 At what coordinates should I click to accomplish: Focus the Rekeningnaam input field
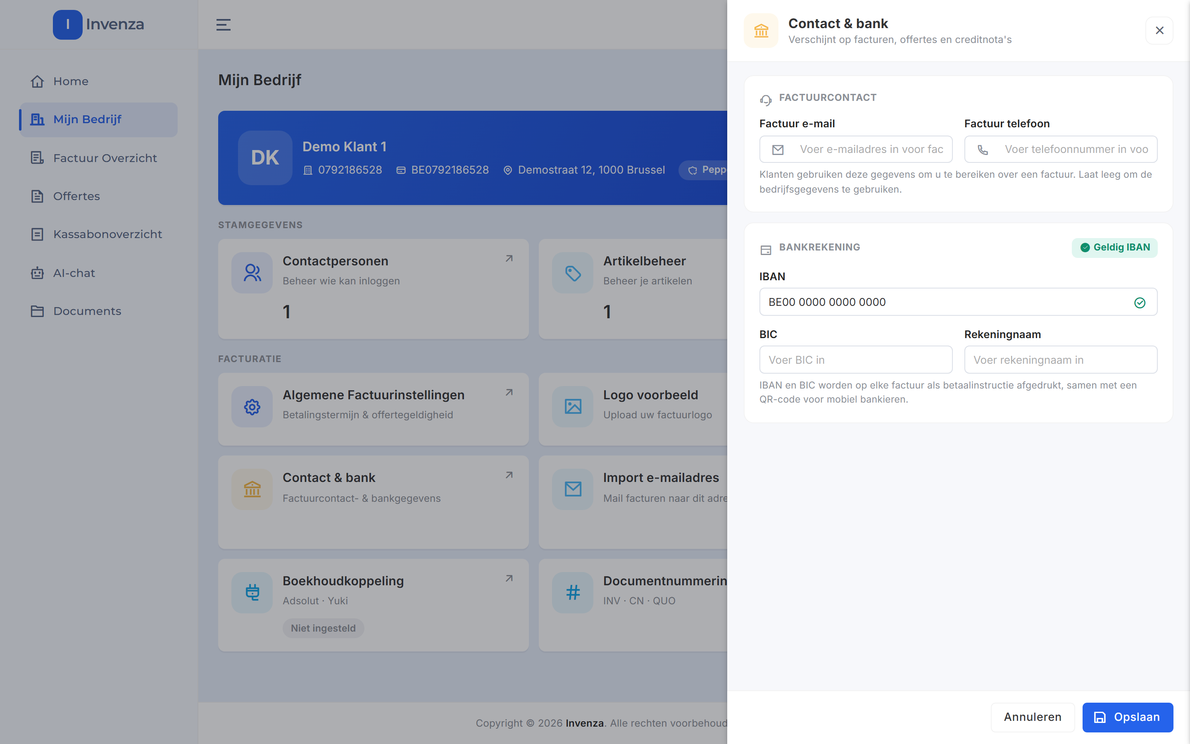coord(1061,360)
